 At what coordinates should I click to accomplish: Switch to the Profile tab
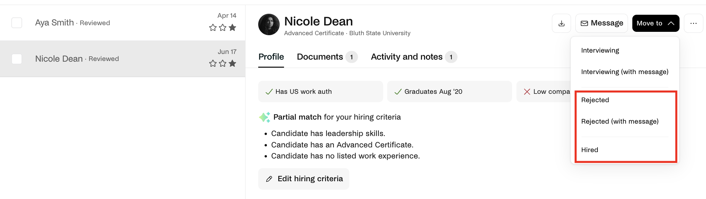271,57
